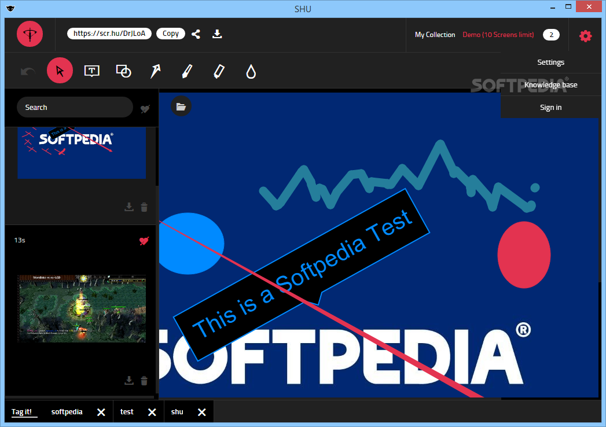Remove the shu tag
The height and width of the screenshot is (427, 606).
click(x=202, y=413)
